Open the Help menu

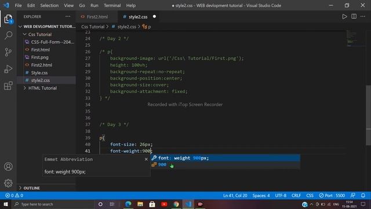(131, 5)
